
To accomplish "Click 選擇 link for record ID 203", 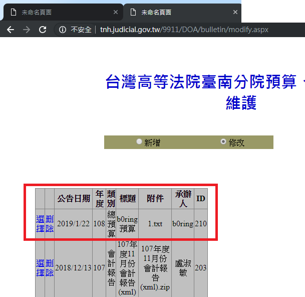I will pos(40,268).
